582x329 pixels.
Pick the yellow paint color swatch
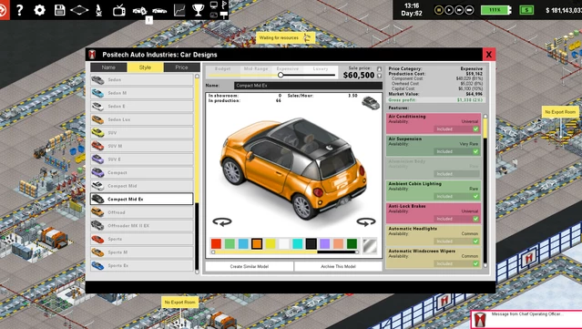click(x=271, y=244)
